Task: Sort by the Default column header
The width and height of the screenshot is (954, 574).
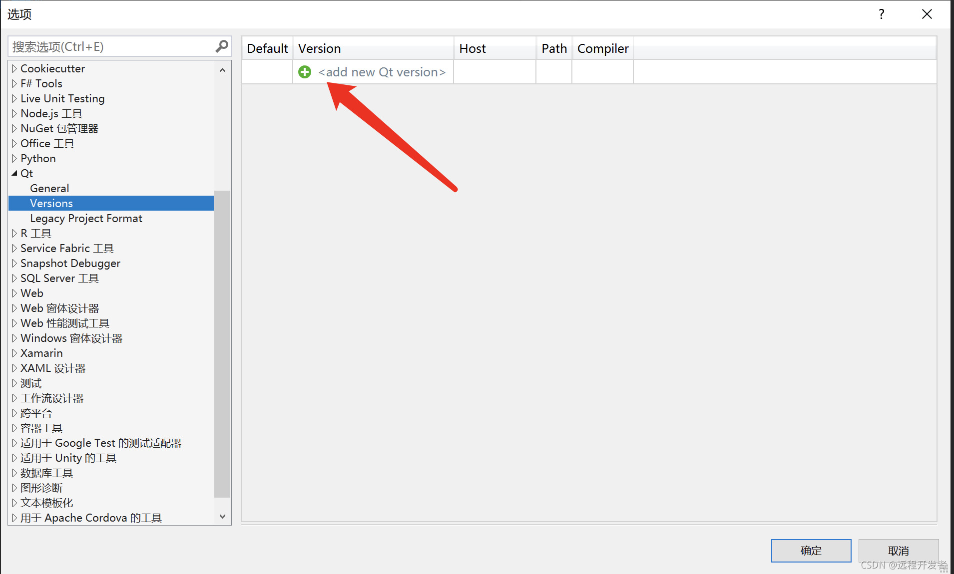Action: pyautogui.click(x=267, y=48)
